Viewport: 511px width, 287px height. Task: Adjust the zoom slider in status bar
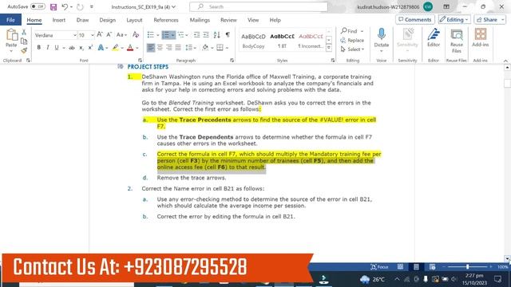pos(467,267)
